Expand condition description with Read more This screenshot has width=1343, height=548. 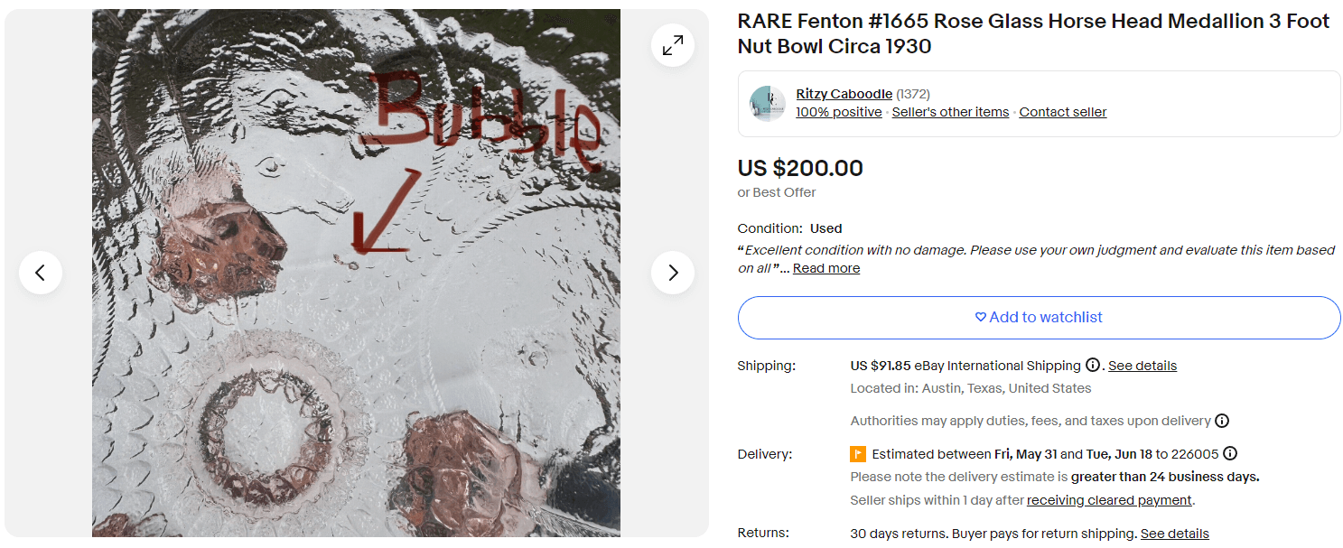[x=826, y=268]
